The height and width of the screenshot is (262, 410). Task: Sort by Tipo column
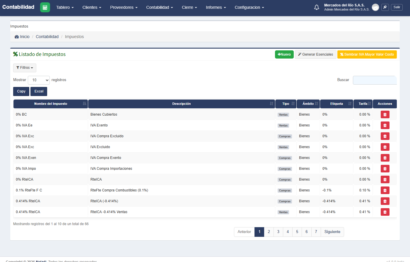[286, 104]
